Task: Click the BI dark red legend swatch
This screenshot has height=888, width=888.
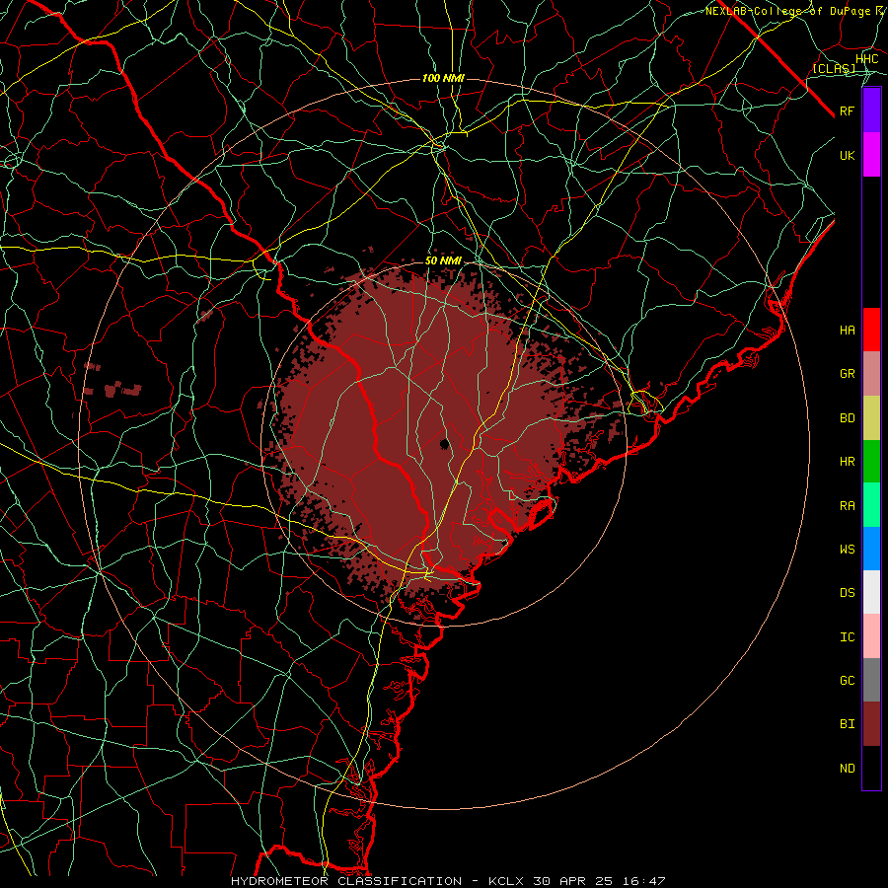Action: point(871,724)
